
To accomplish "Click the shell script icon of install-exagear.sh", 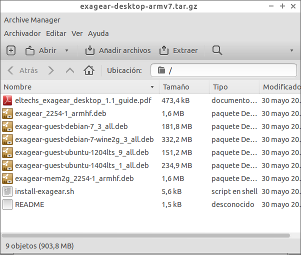I will (7, 191).
